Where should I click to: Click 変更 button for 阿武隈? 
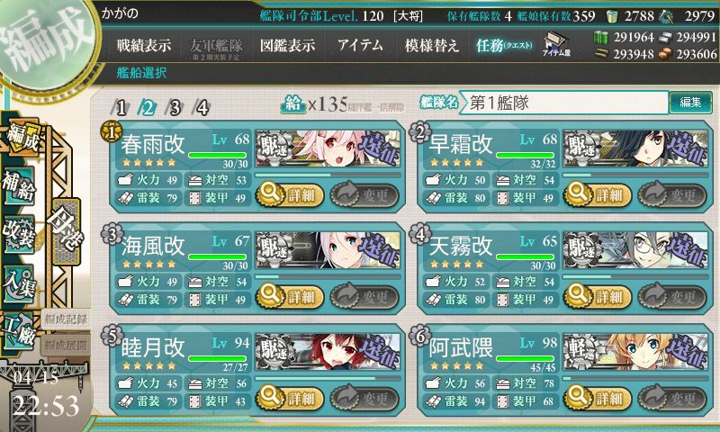(671, 398)
